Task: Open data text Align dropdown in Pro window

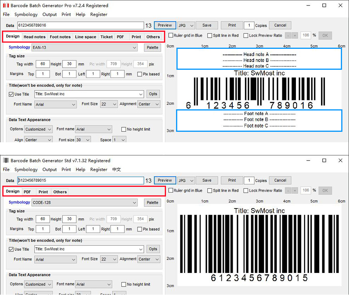Action: [x=38, y=140]
